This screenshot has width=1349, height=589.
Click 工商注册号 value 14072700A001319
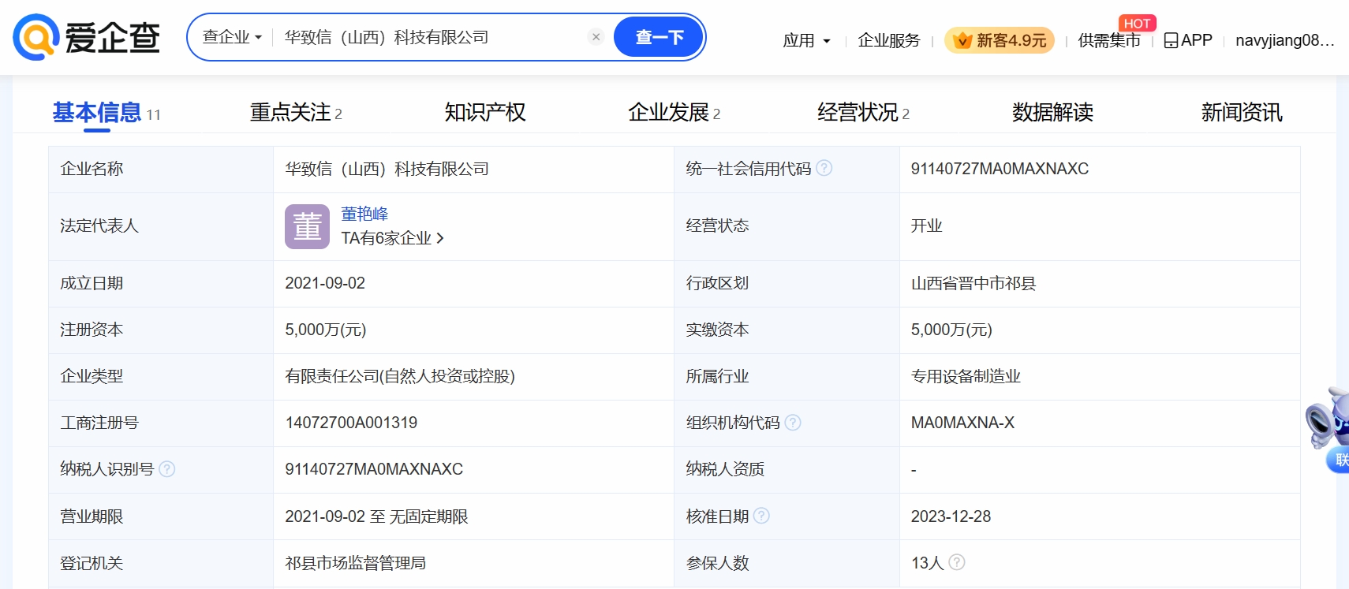pyautogui.click(x=351, y=423)
